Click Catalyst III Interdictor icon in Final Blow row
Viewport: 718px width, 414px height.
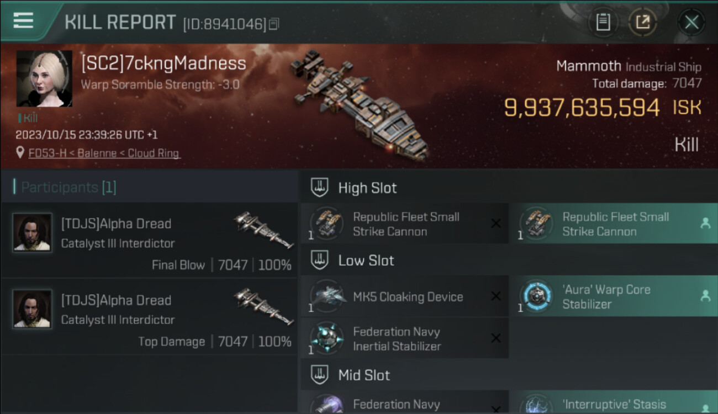pos(262,229)
